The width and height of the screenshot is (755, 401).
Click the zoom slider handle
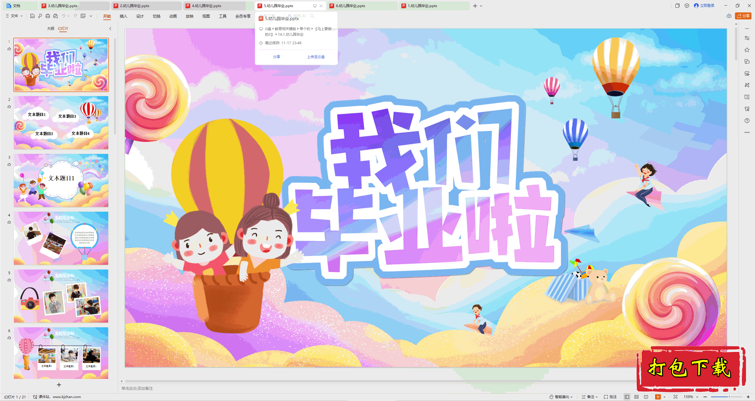point(729,397)
